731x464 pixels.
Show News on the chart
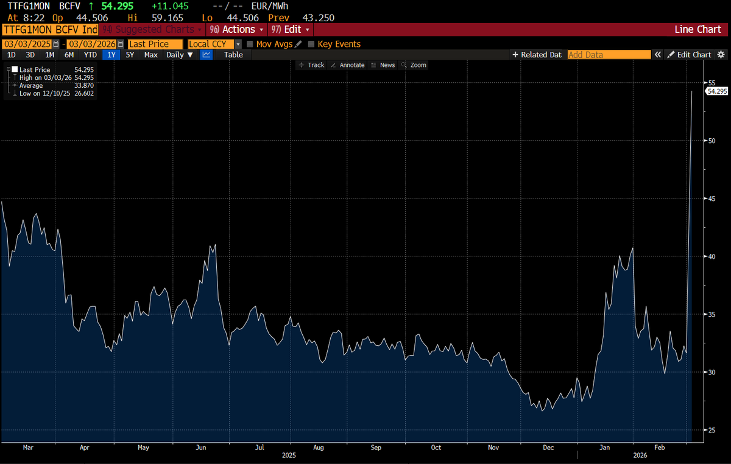click(383, 65)
